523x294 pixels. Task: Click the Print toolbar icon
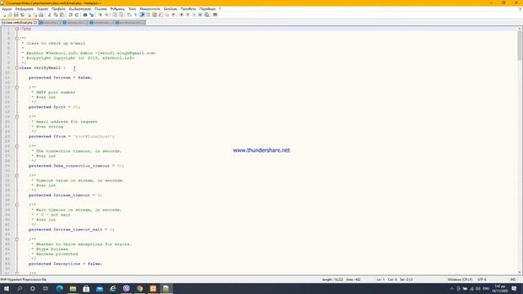coord(41,15)
